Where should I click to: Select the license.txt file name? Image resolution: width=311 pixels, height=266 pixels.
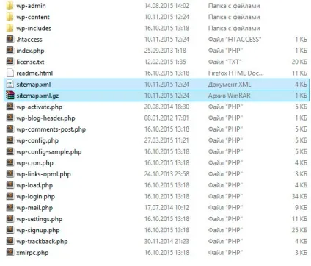[x=30, y=62]
